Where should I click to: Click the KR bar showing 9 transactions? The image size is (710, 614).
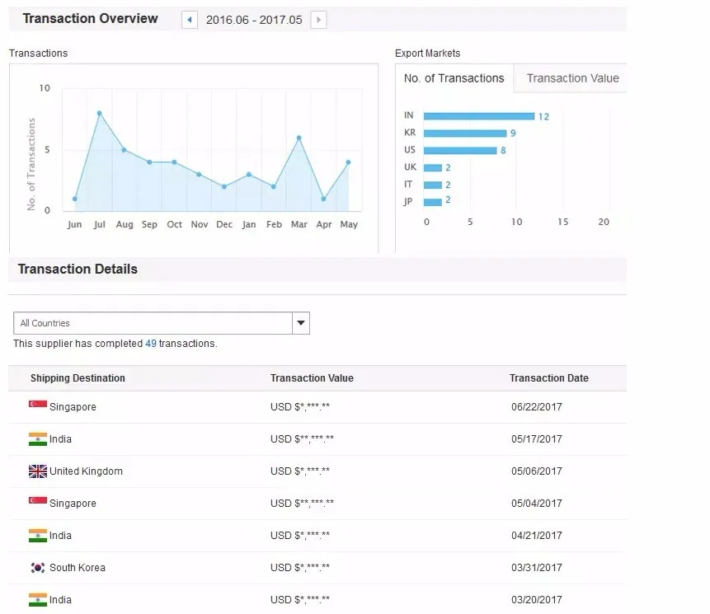(464, 134)
